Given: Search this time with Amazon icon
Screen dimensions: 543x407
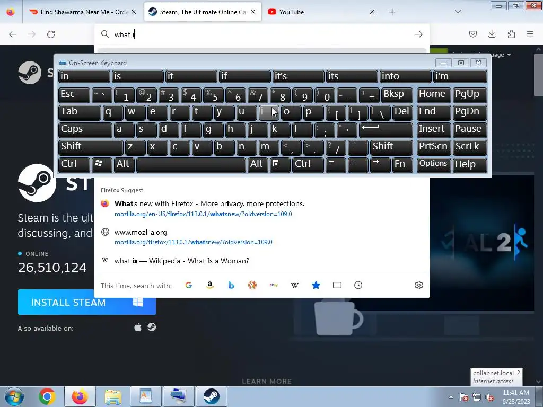Looking at the screenshot, I should pos(210,285).
